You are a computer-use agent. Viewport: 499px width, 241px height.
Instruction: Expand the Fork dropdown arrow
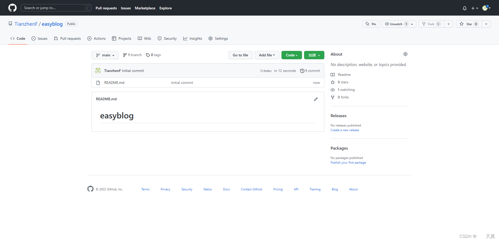tap(449, 24)
